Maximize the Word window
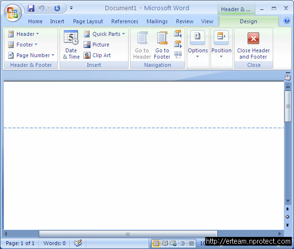The width and height of the screenshot is (294, 249). [274, 8]
